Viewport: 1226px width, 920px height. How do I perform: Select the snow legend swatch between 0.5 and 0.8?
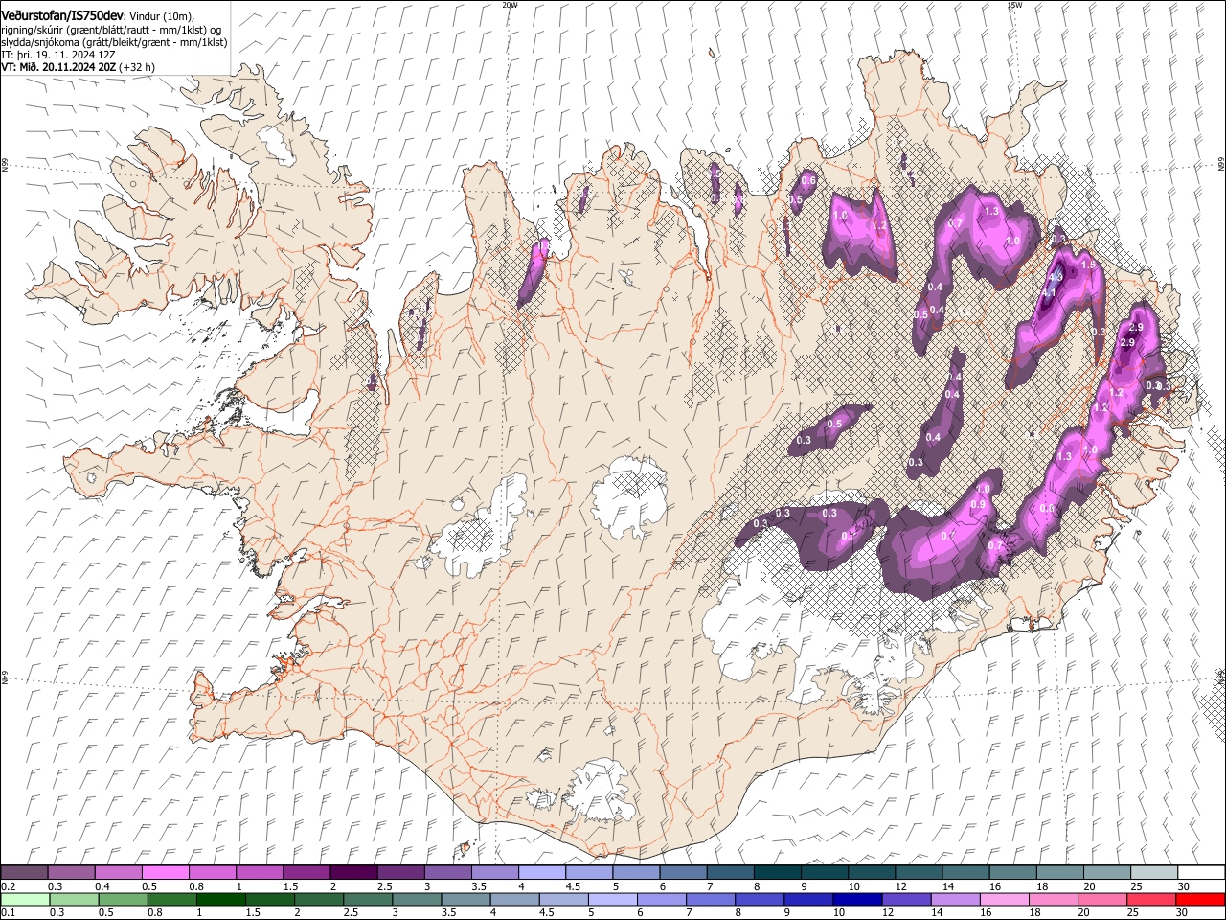point(165,872)
